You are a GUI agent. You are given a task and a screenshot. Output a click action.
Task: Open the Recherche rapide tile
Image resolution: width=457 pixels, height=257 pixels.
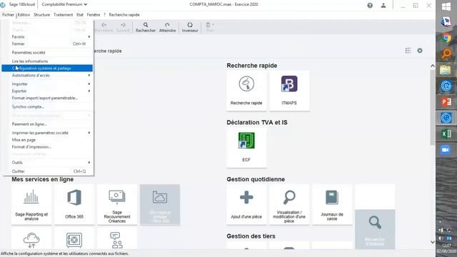coord(246,91)
